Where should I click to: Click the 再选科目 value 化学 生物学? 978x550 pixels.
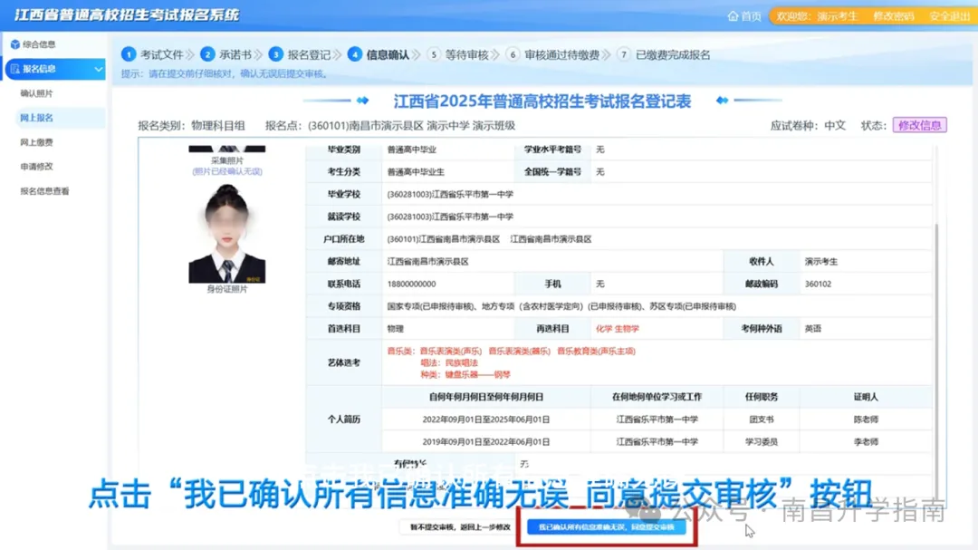coord(617,329)
